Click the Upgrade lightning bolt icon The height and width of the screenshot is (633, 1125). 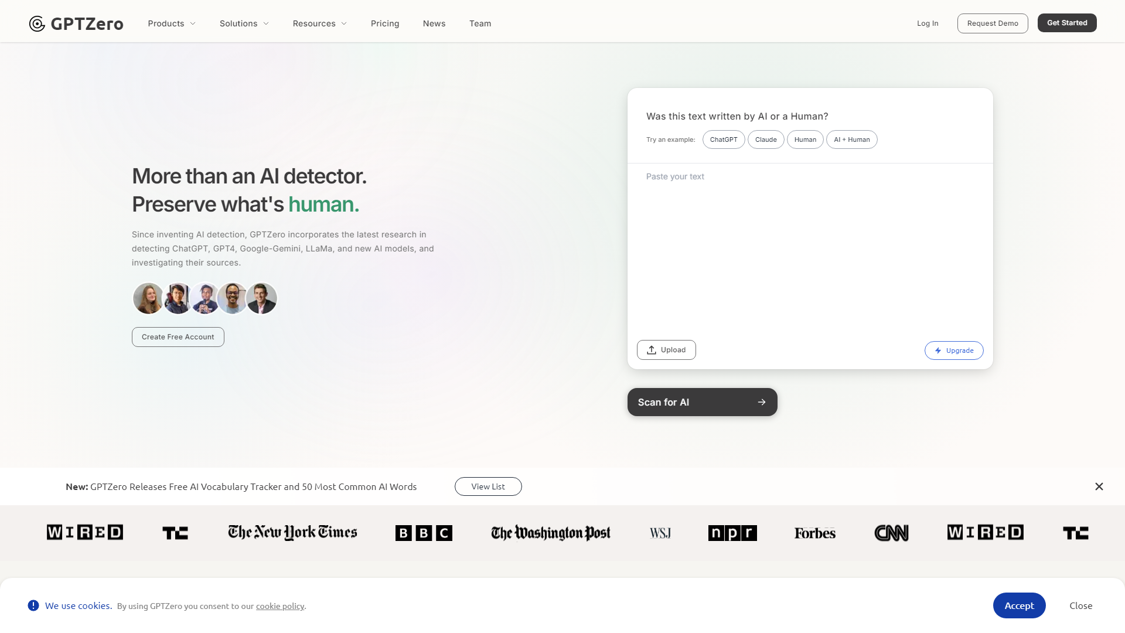[x=938, y=350]
